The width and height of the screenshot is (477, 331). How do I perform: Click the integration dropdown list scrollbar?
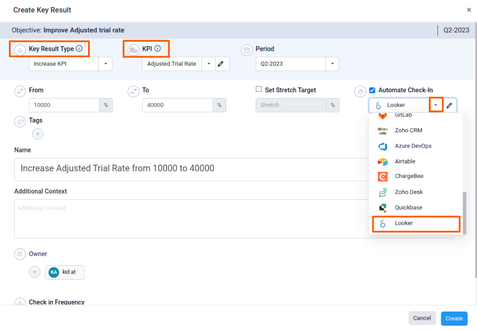click(x=464, y=213)
